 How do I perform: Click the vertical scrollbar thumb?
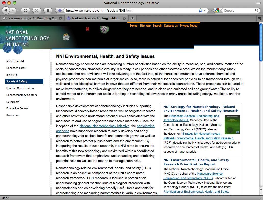tap(261, 43)
